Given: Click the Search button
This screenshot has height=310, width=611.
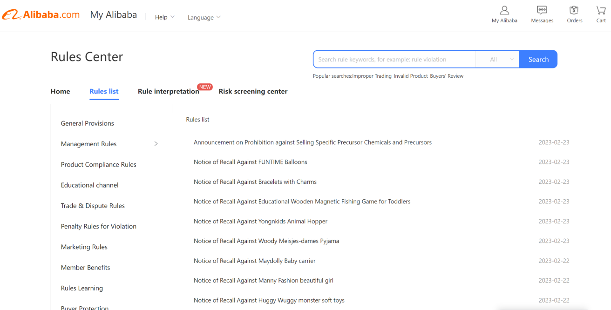Looking at the screenshot, I should (x=538, y=59).
